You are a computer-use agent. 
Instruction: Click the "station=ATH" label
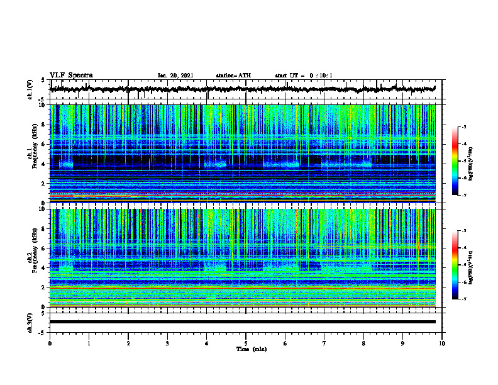(233, 75)
